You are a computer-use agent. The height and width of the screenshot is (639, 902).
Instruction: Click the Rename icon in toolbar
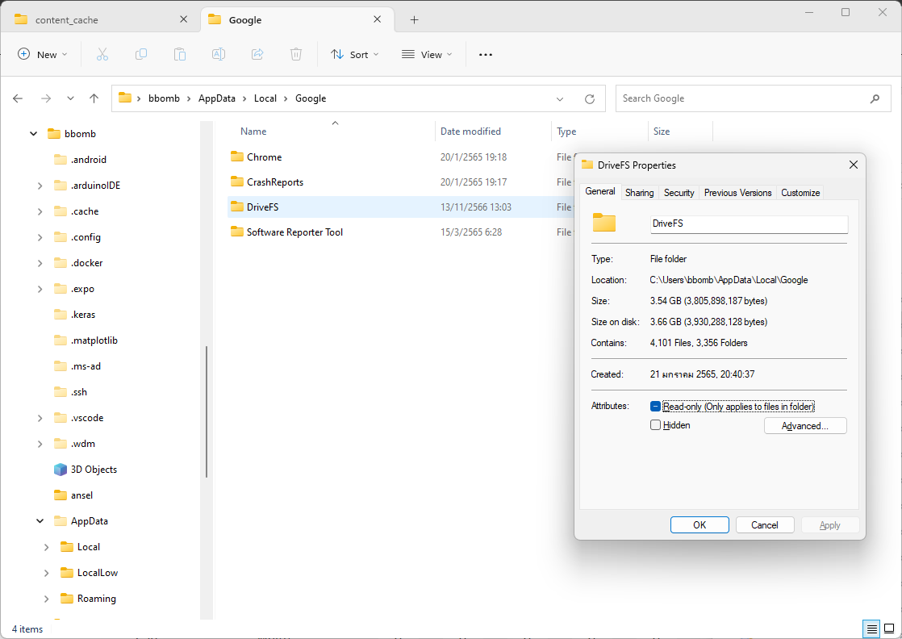coord(218,54)
